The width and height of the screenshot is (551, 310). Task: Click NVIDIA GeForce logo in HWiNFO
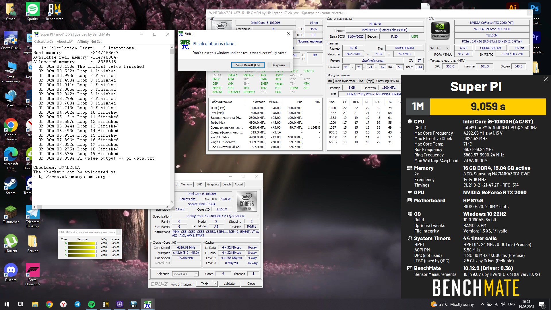pyautogui.click(x=440, y=30)
